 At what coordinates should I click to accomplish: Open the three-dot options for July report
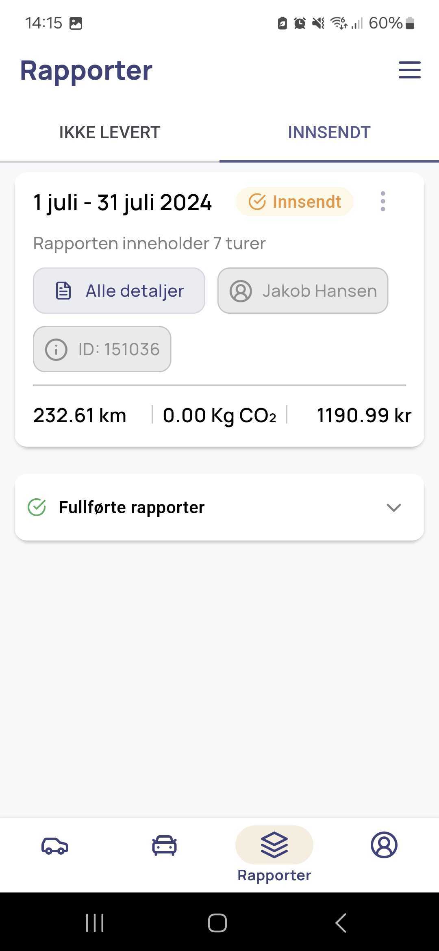pyautogui.click(x=382, y=202)
